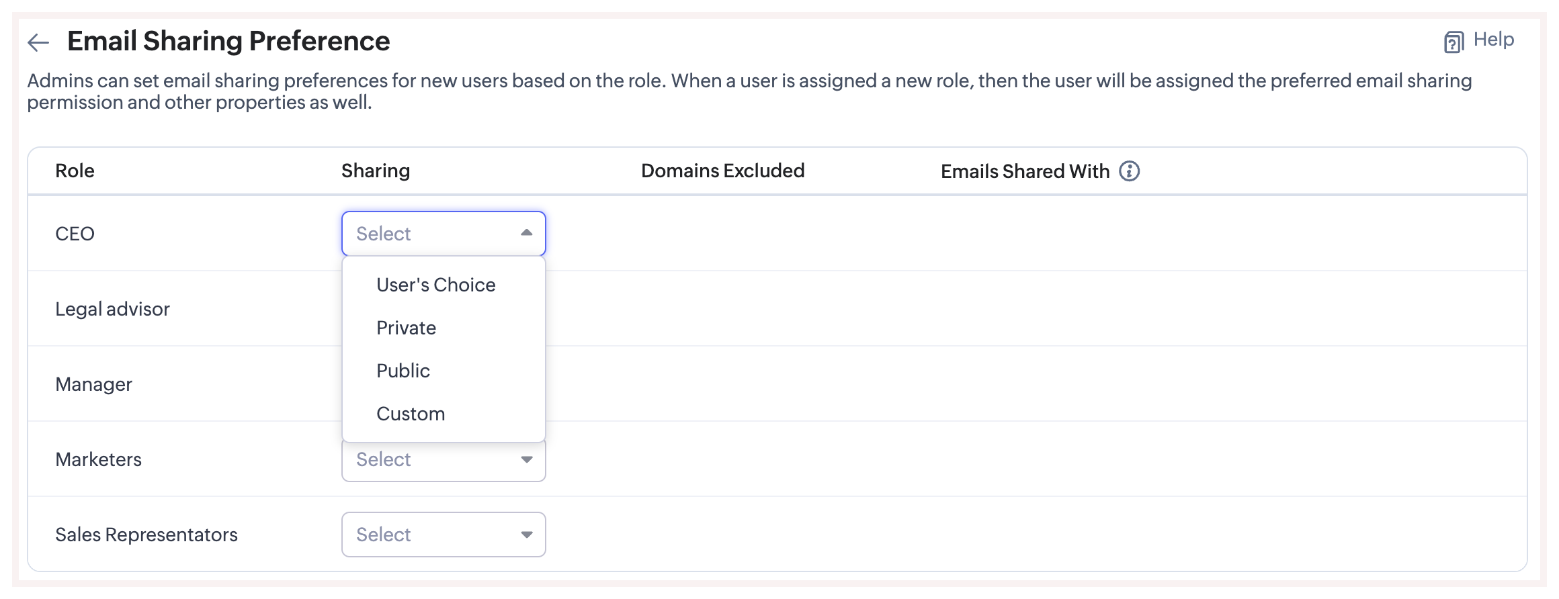Click the back arrow icon
Viewport: 1559px width, 599px height.
(38, 43)
